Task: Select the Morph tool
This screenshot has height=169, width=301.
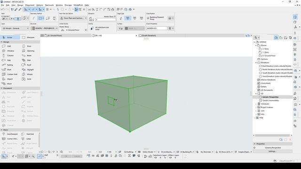Action: (30, 74)
